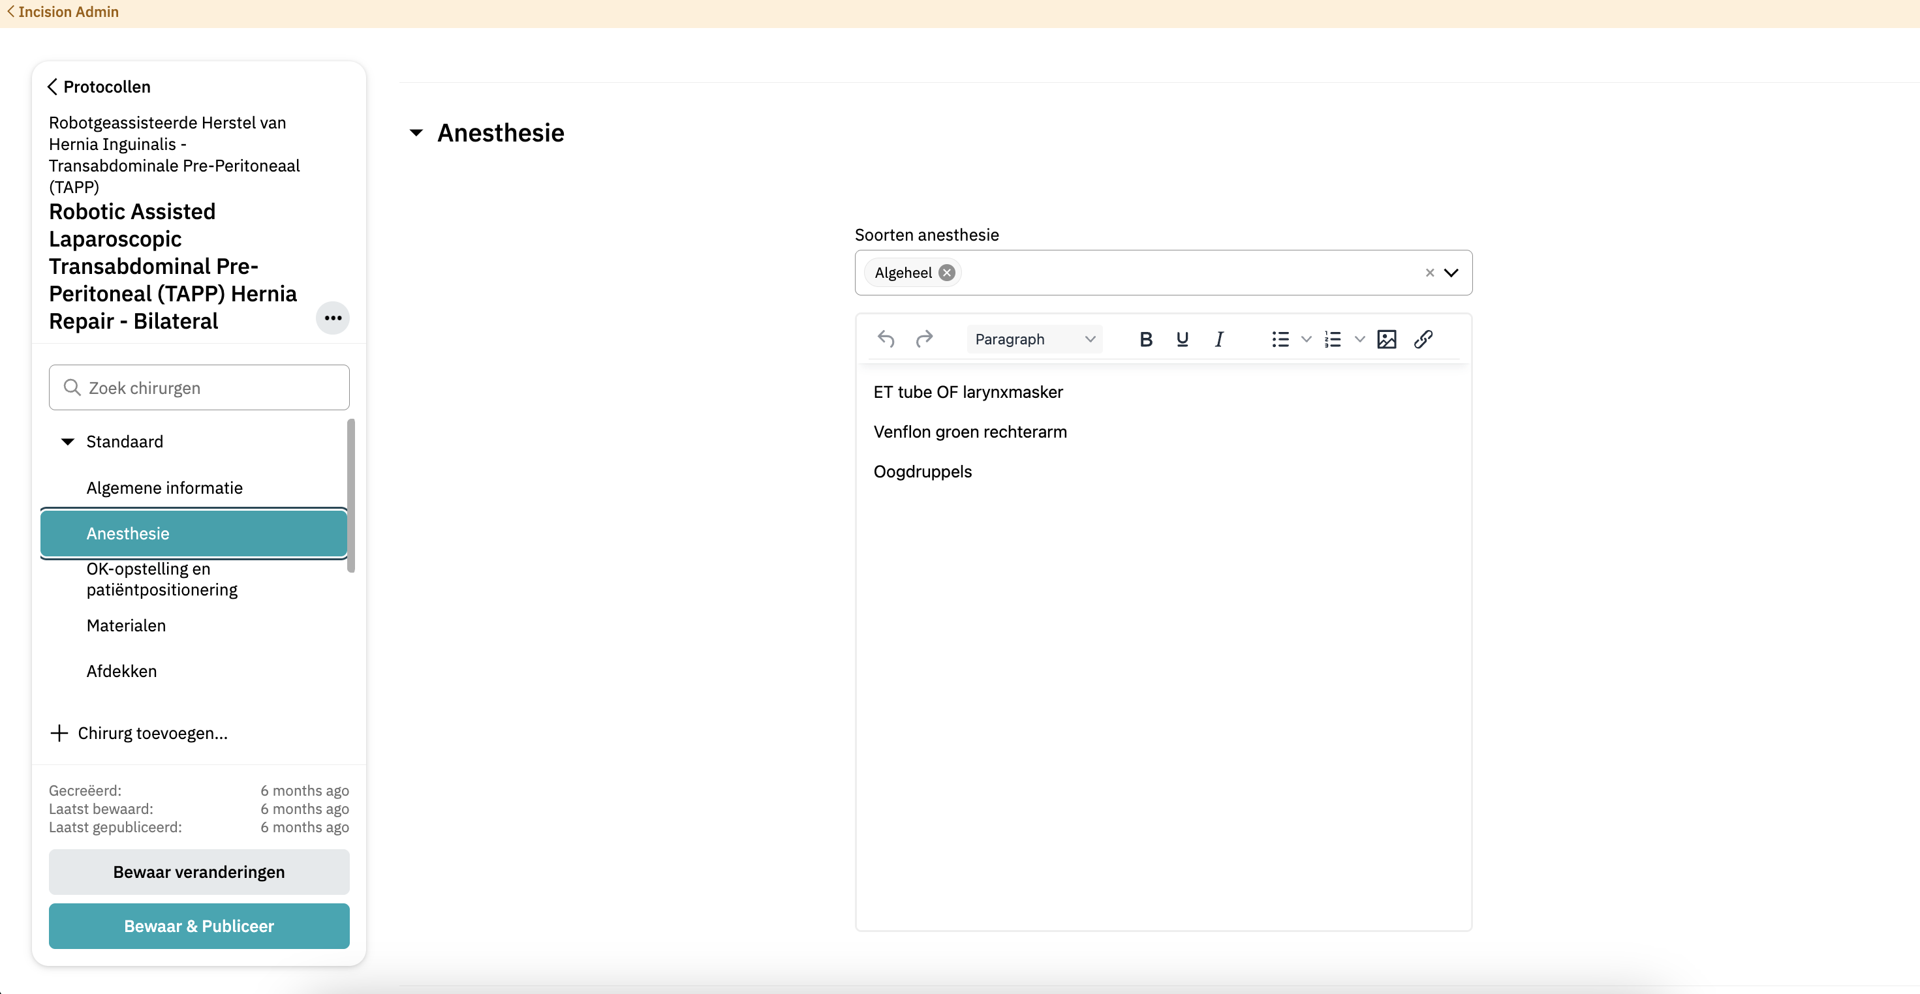Collapse the Standaard tree group

pyautogui.click(x=68, y=442)
